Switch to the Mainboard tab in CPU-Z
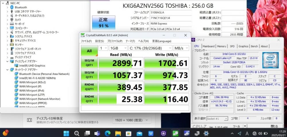This screenshot has height=137, width=287. 208,46
